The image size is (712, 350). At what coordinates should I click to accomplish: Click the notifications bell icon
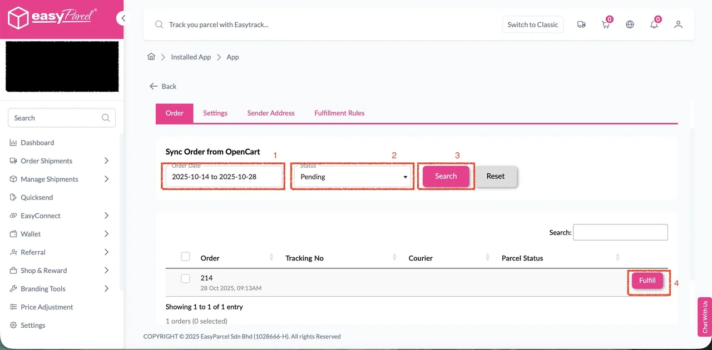coord(654,24)
